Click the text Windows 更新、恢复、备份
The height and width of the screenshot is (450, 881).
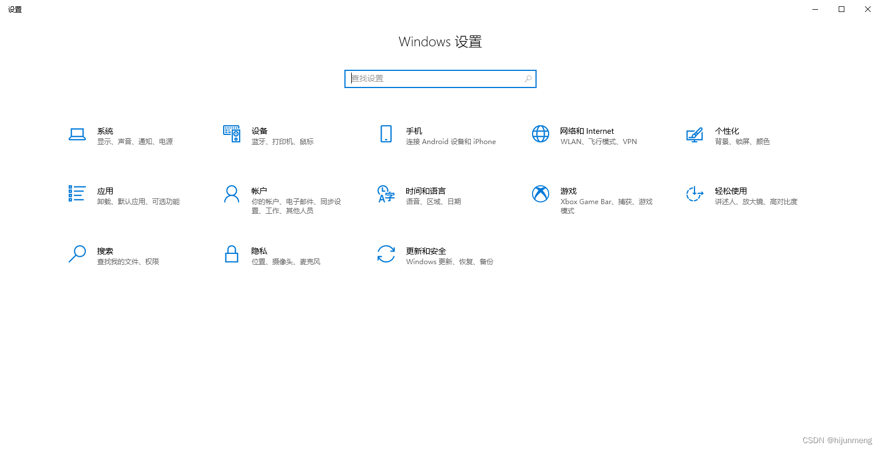click(450, 262)
